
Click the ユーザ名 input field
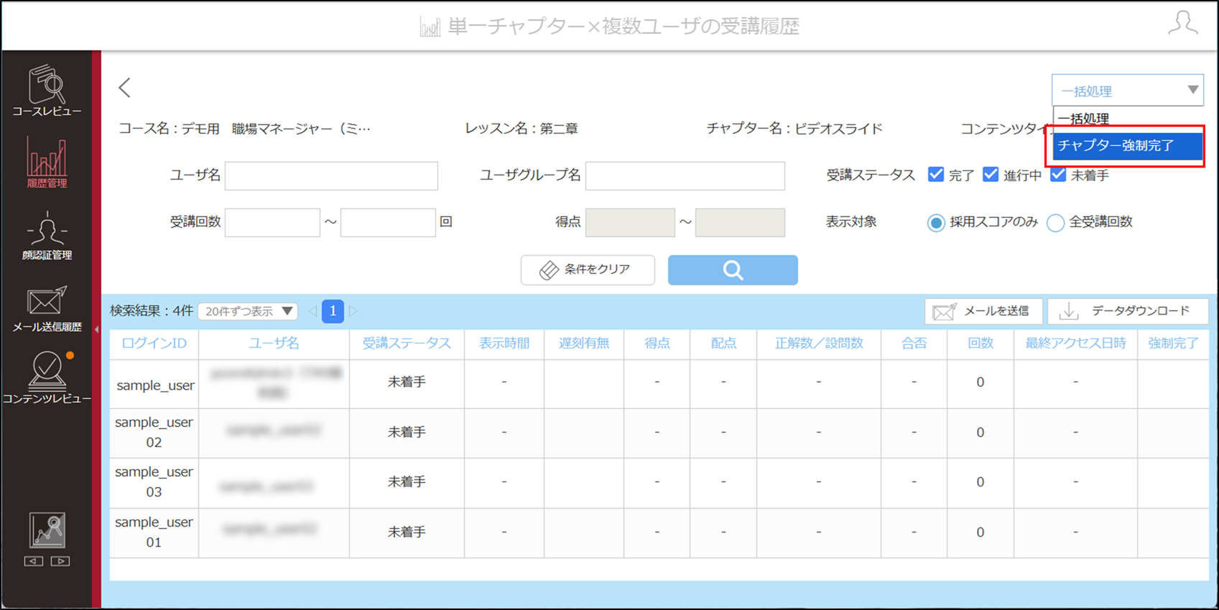tap(331, 176)
